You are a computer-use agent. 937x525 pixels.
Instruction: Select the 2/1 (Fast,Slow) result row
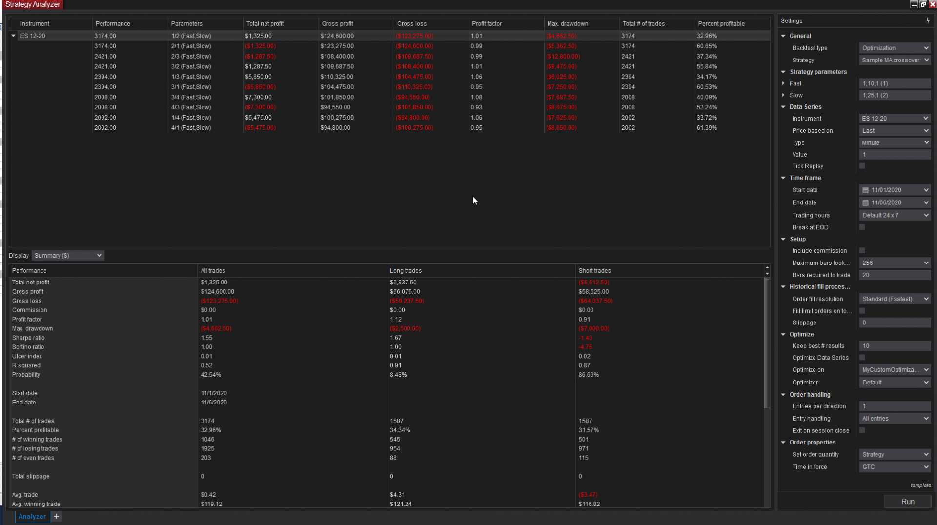[389, 46]
